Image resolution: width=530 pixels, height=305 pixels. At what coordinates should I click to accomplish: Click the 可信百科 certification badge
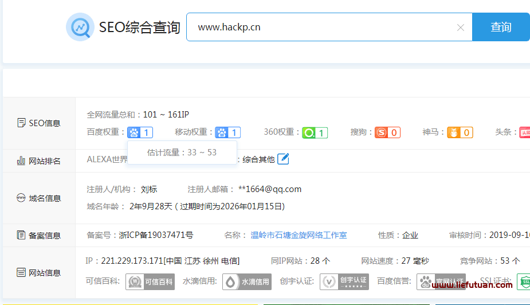click(x=150, y=281)
